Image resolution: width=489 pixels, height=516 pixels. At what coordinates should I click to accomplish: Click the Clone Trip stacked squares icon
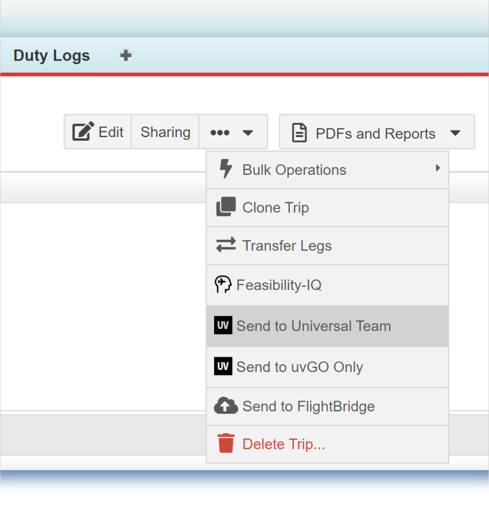[x=226, y=207]
